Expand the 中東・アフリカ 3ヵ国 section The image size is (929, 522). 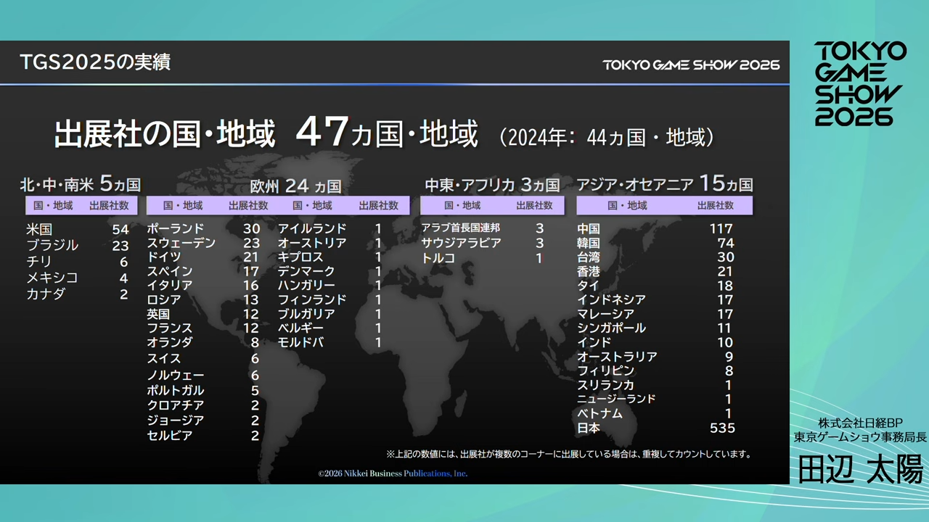[494, 183]
